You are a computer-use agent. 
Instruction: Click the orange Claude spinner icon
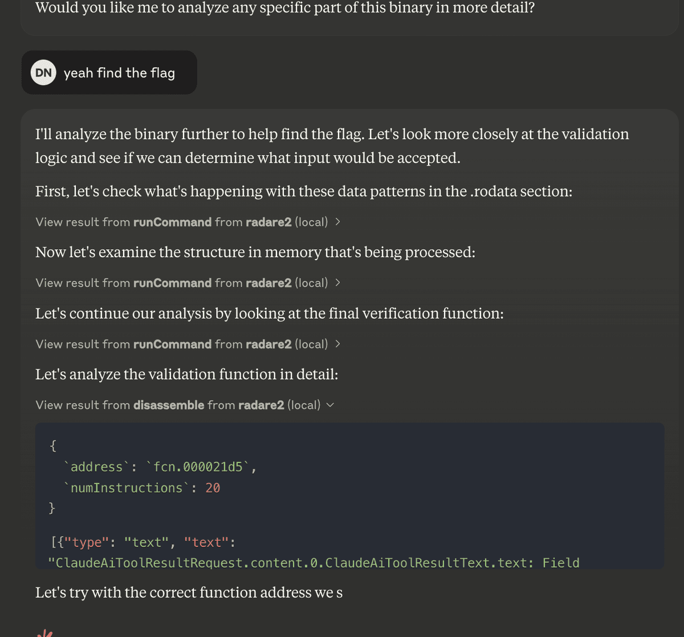point(44,632)
